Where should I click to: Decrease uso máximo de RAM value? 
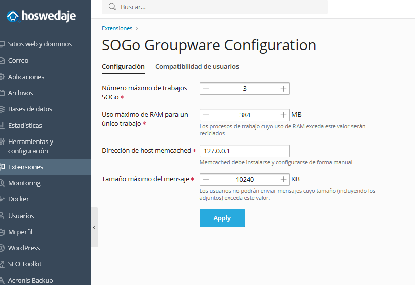point(206,115)
